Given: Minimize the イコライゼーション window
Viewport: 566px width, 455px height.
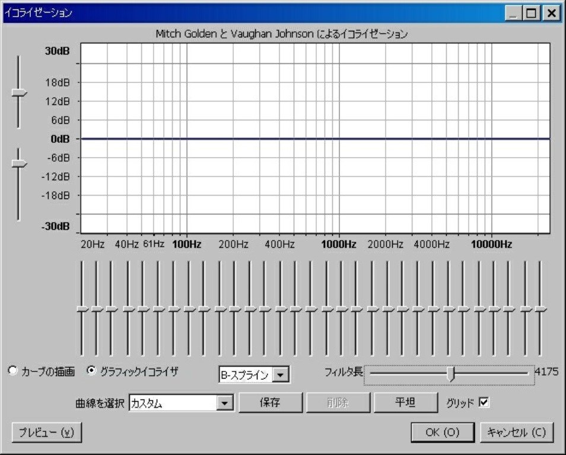Looking at the screenshot, I should 513,14.
